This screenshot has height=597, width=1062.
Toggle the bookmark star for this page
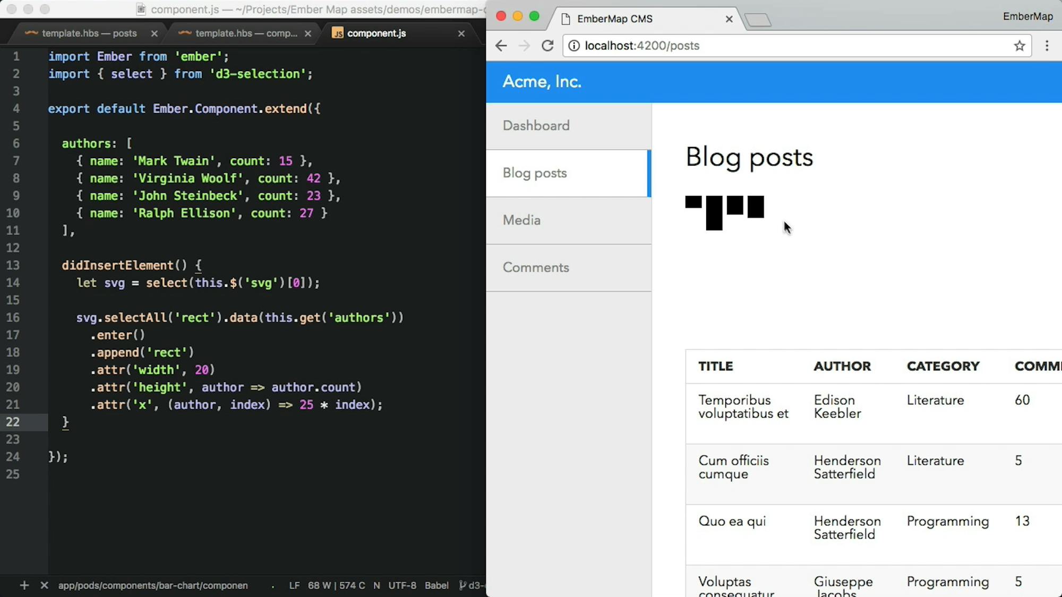[1020, 46]
